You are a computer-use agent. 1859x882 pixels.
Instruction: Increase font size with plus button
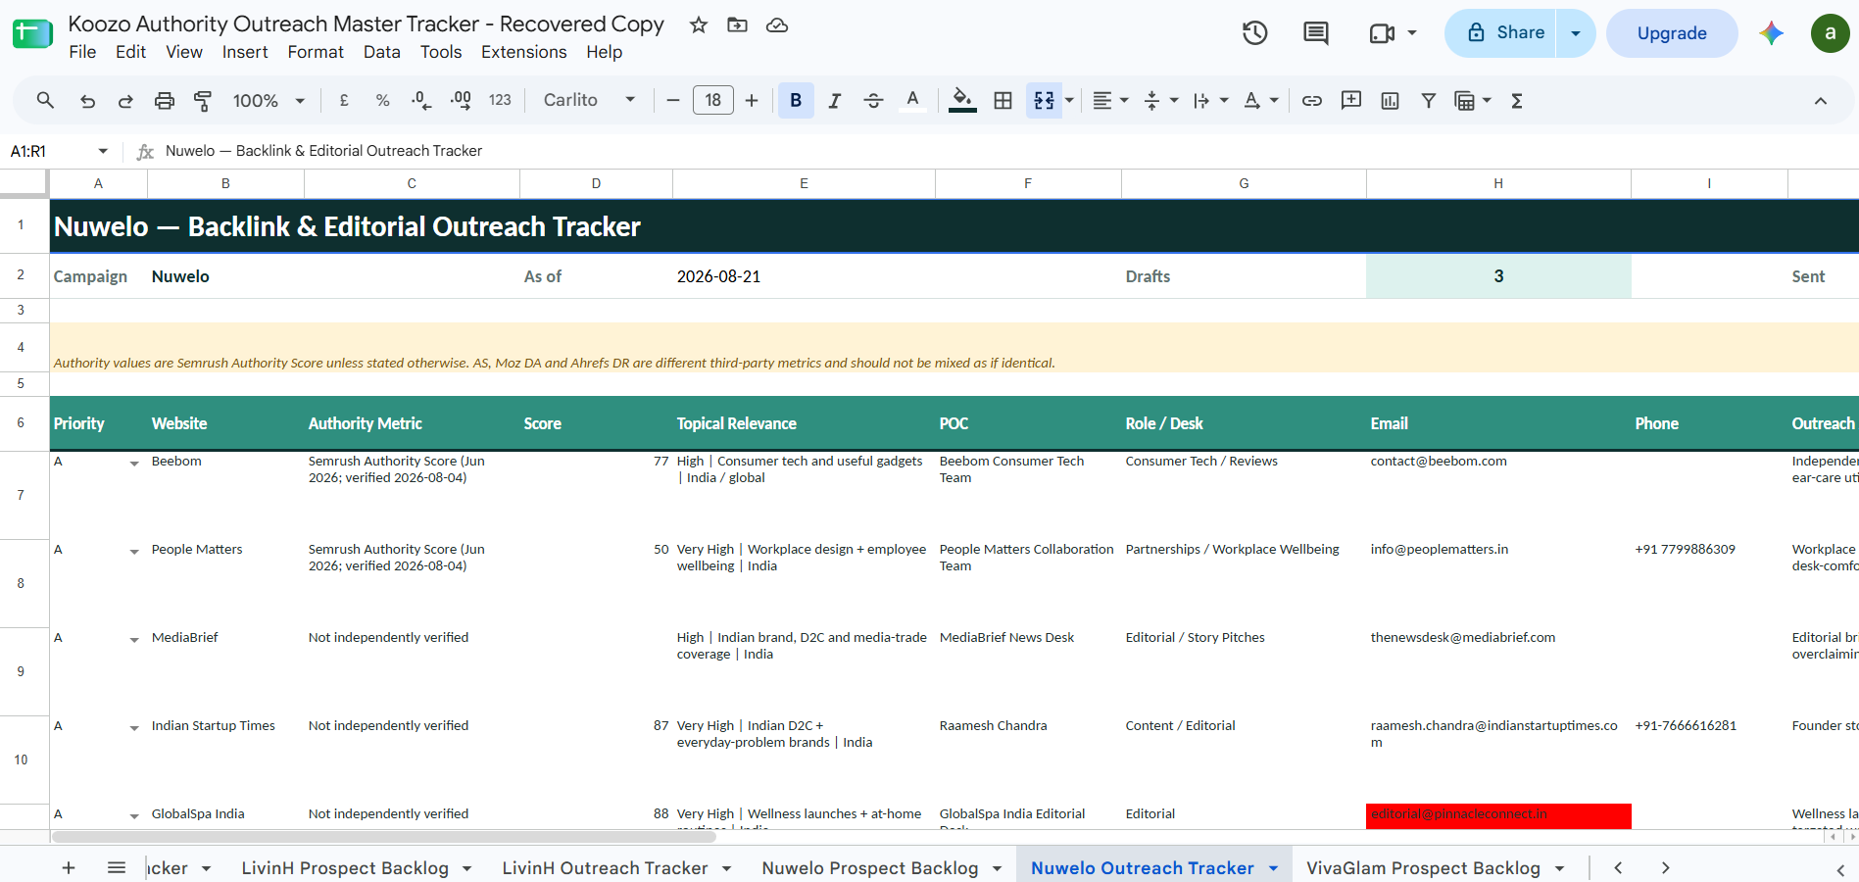[x=752, y=100]
